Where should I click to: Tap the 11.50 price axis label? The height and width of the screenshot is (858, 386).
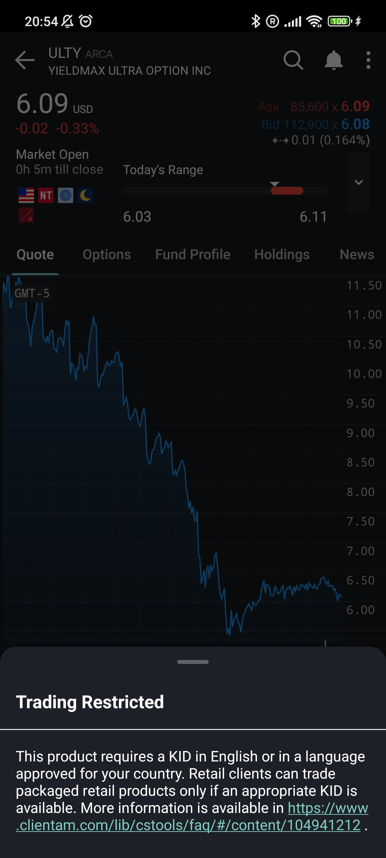click(x=364, y=286)
